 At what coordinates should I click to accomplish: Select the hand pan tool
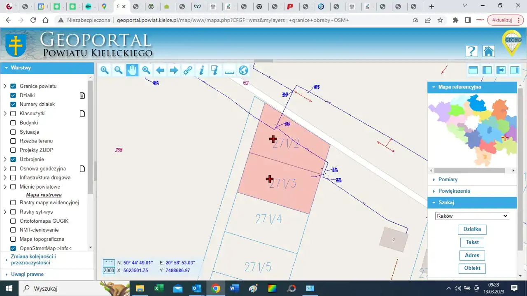[x=132, y=70]
